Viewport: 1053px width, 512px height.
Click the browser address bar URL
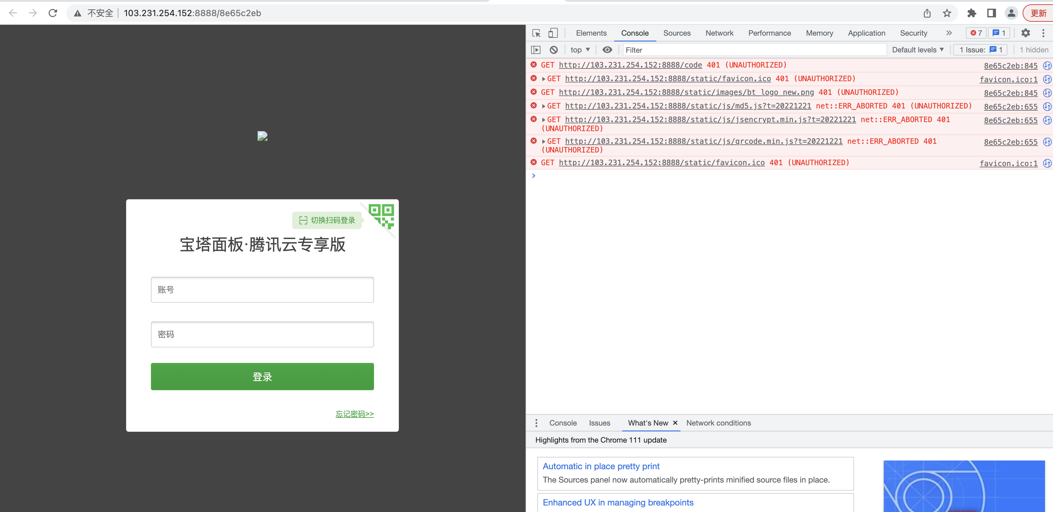[x=192, y=13]
